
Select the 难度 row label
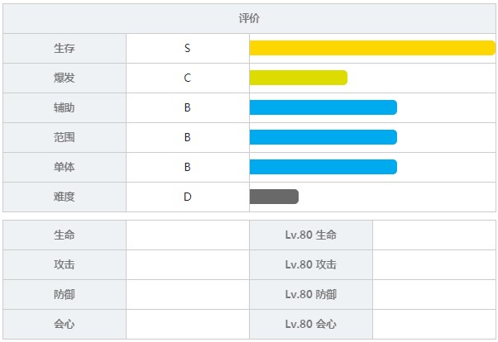[65, 197]
